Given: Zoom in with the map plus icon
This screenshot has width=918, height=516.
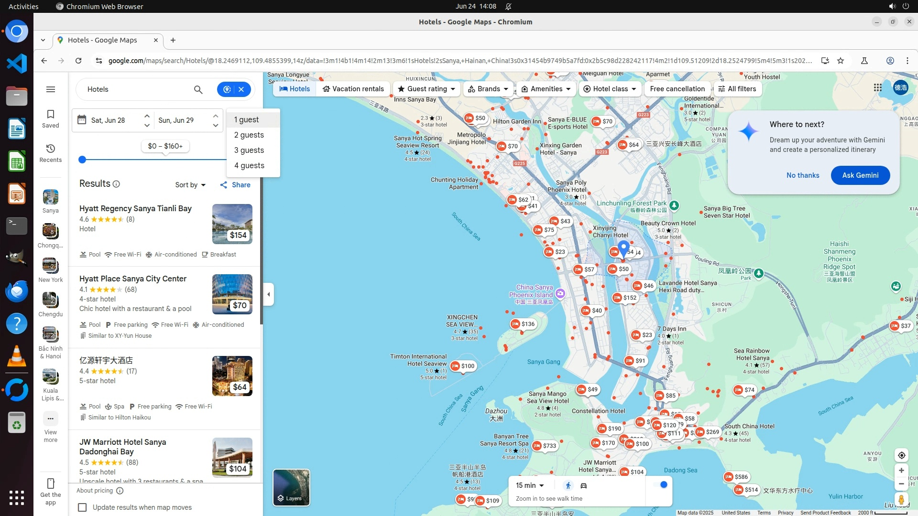Looking at the screenshot, I should [901, 471].
